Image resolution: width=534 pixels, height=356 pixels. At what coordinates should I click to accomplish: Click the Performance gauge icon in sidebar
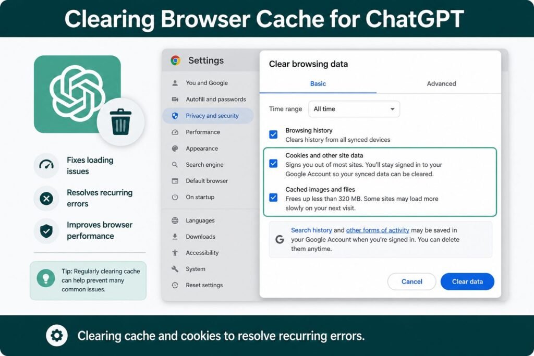pos(175,132)
